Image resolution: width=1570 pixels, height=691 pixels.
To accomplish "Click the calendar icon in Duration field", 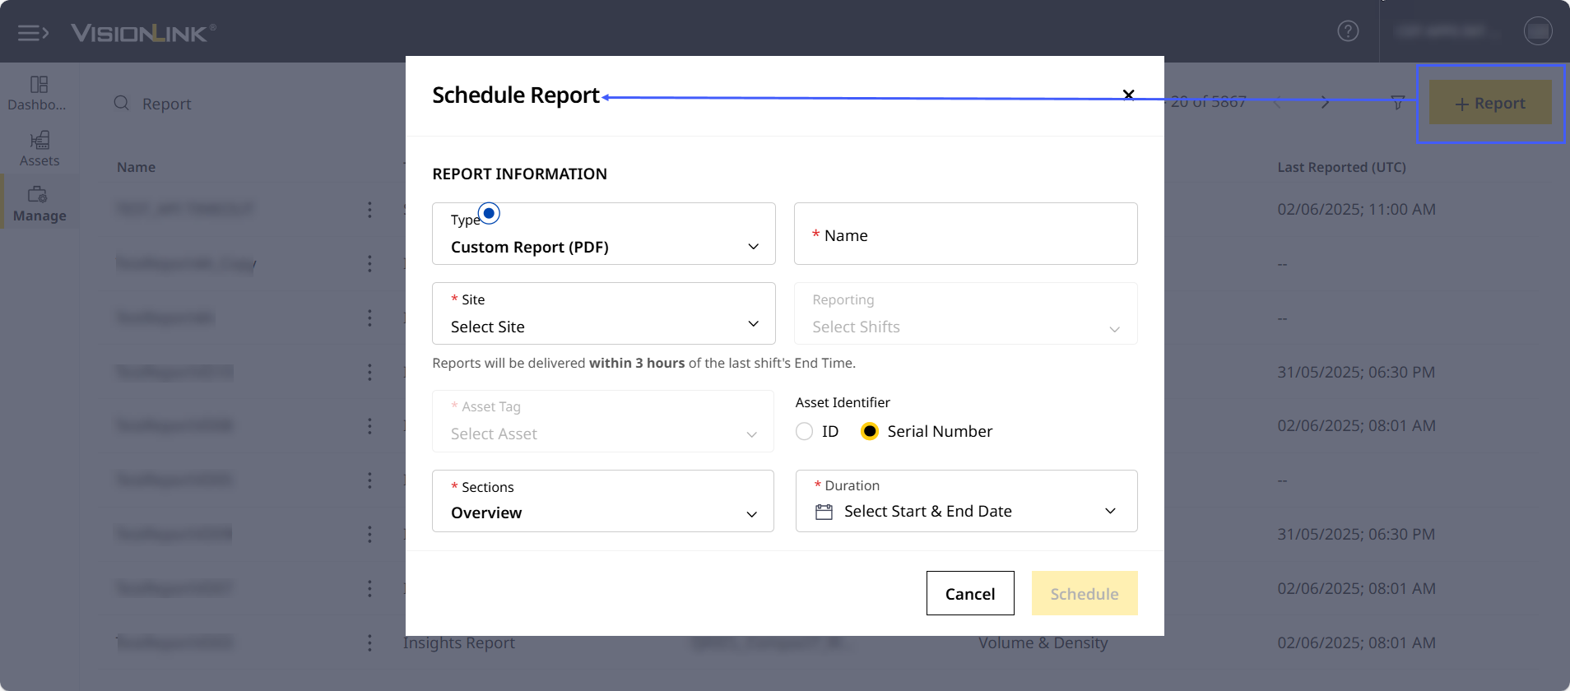I will click(x=824, y=512).
